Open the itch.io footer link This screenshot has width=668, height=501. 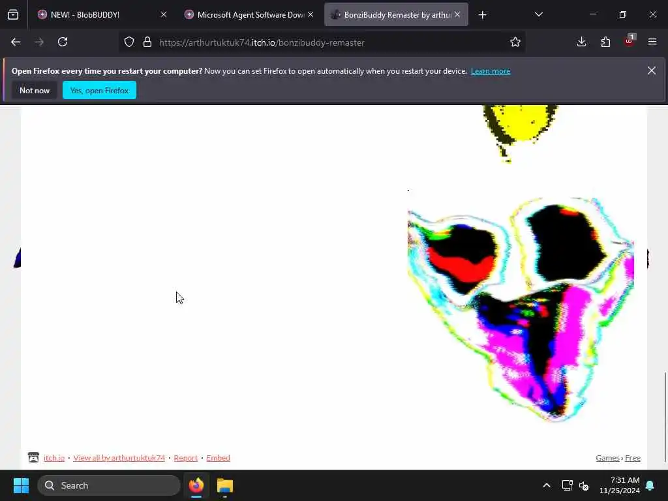click(54, 458)
